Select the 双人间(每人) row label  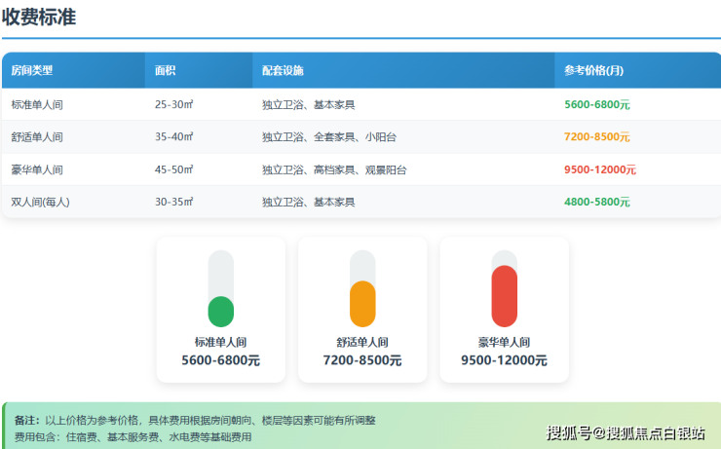[40, 202]
